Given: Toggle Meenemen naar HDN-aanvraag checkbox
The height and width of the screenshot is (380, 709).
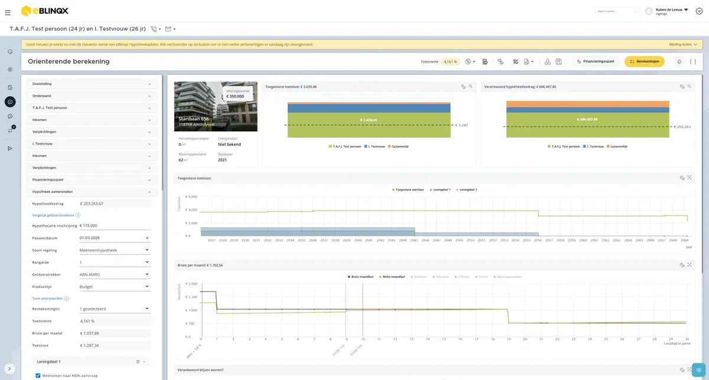Looking at the screenshot, I should (38, 375).
